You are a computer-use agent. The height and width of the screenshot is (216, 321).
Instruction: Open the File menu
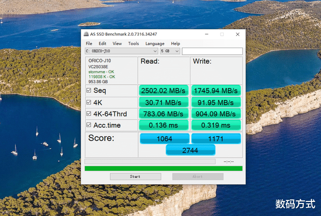click(x=89, y=43)
